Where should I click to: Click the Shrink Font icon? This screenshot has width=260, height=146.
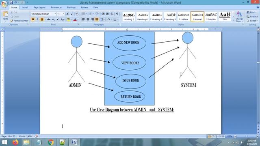pos(72,14)
